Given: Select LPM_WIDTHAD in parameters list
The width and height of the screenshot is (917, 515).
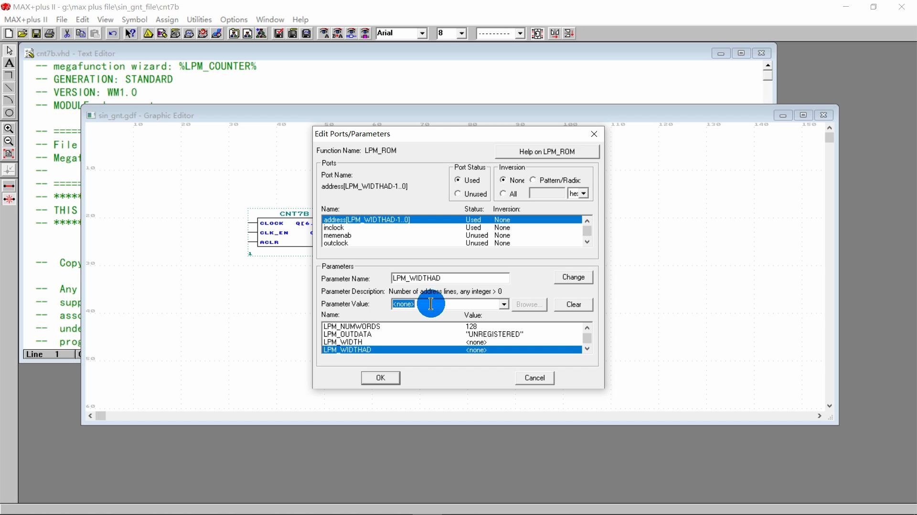Looking at the screenshot, I should point(348,350).
